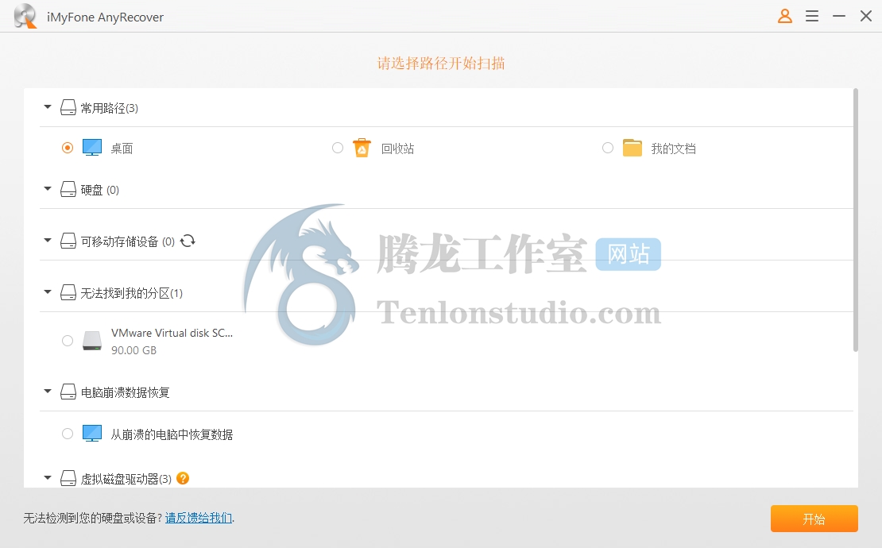Click the 回收站 recycle bin icon
The image size is (882, 548).
(x=362, y=148)
